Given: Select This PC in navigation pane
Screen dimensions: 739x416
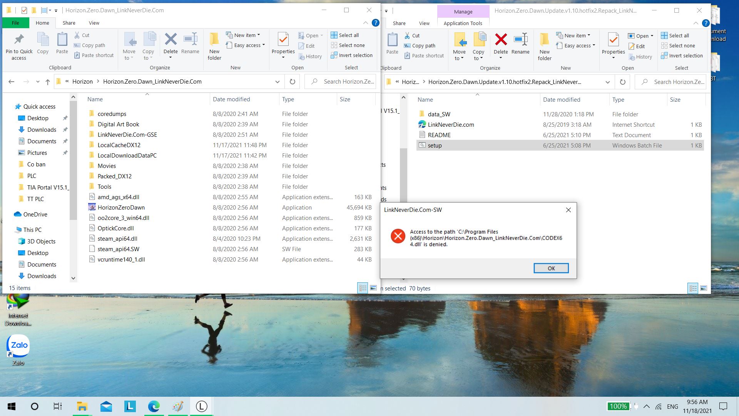Looking at the screenshot, I should 32,230.
